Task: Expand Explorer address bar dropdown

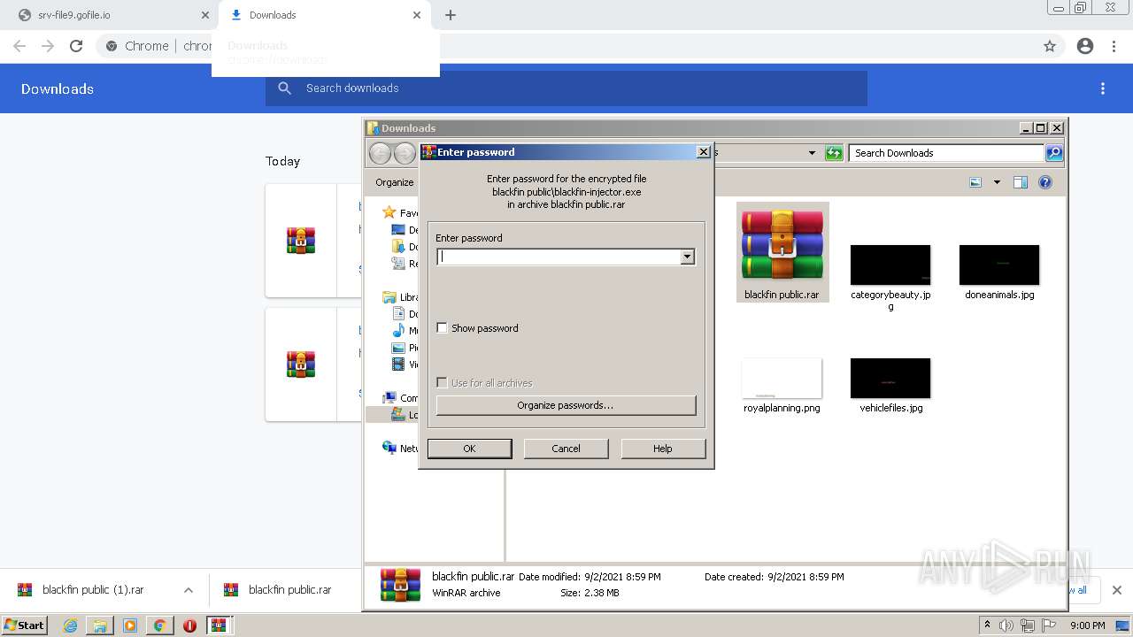Action: [812, 153]
